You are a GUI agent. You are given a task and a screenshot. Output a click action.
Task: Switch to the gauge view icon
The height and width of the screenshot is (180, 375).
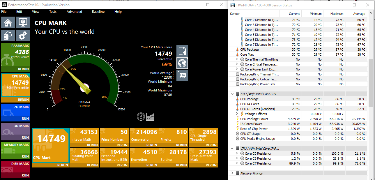tap(141, 117)
